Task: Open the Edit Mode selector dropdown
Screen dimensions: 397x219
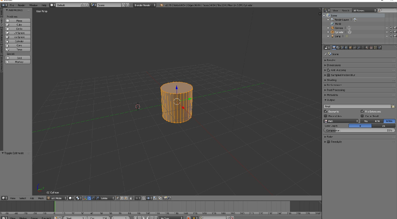Action: pos(56,198)
